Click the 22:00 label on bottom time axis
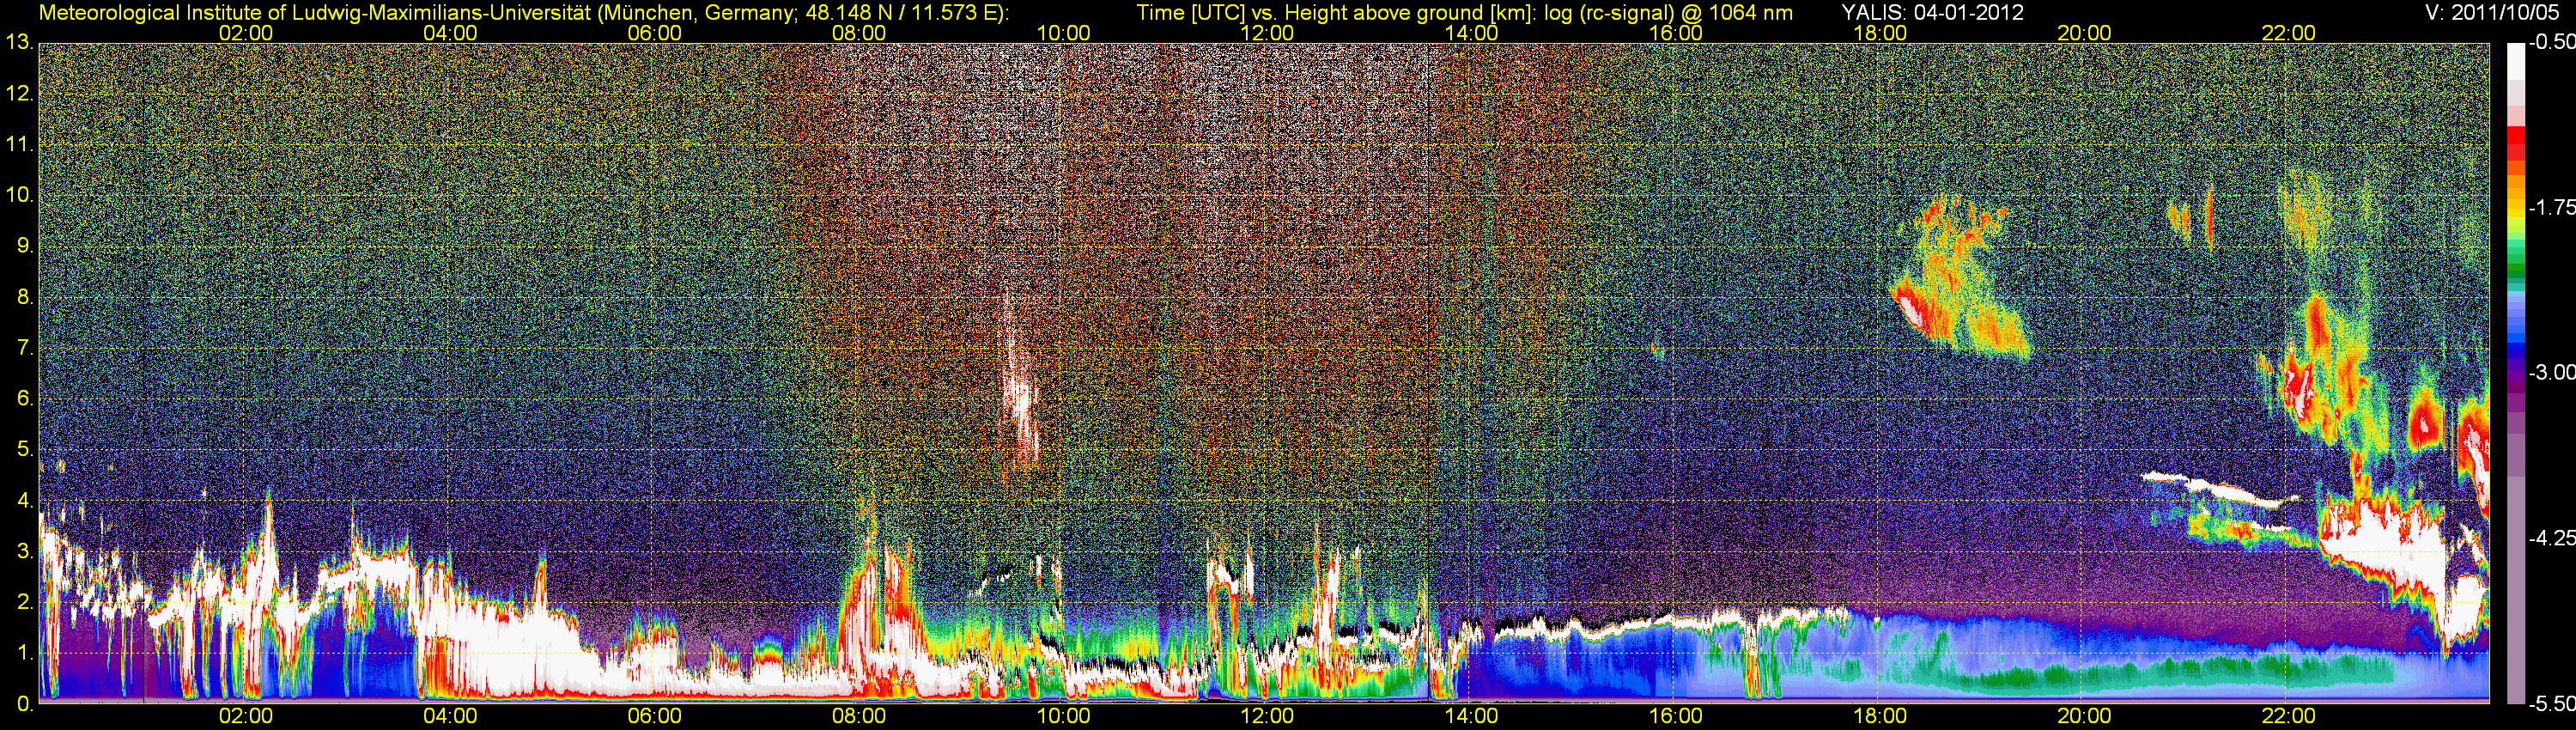Screen dimensions: 2576x730 [x=2289, y=716]
